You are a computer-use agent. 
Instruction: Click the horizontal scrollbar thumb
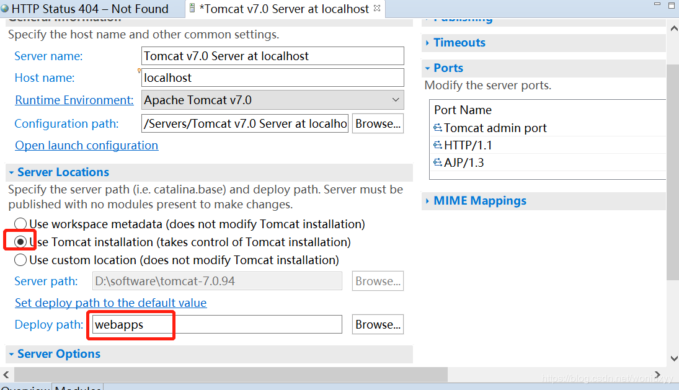(x=231, y=374)
